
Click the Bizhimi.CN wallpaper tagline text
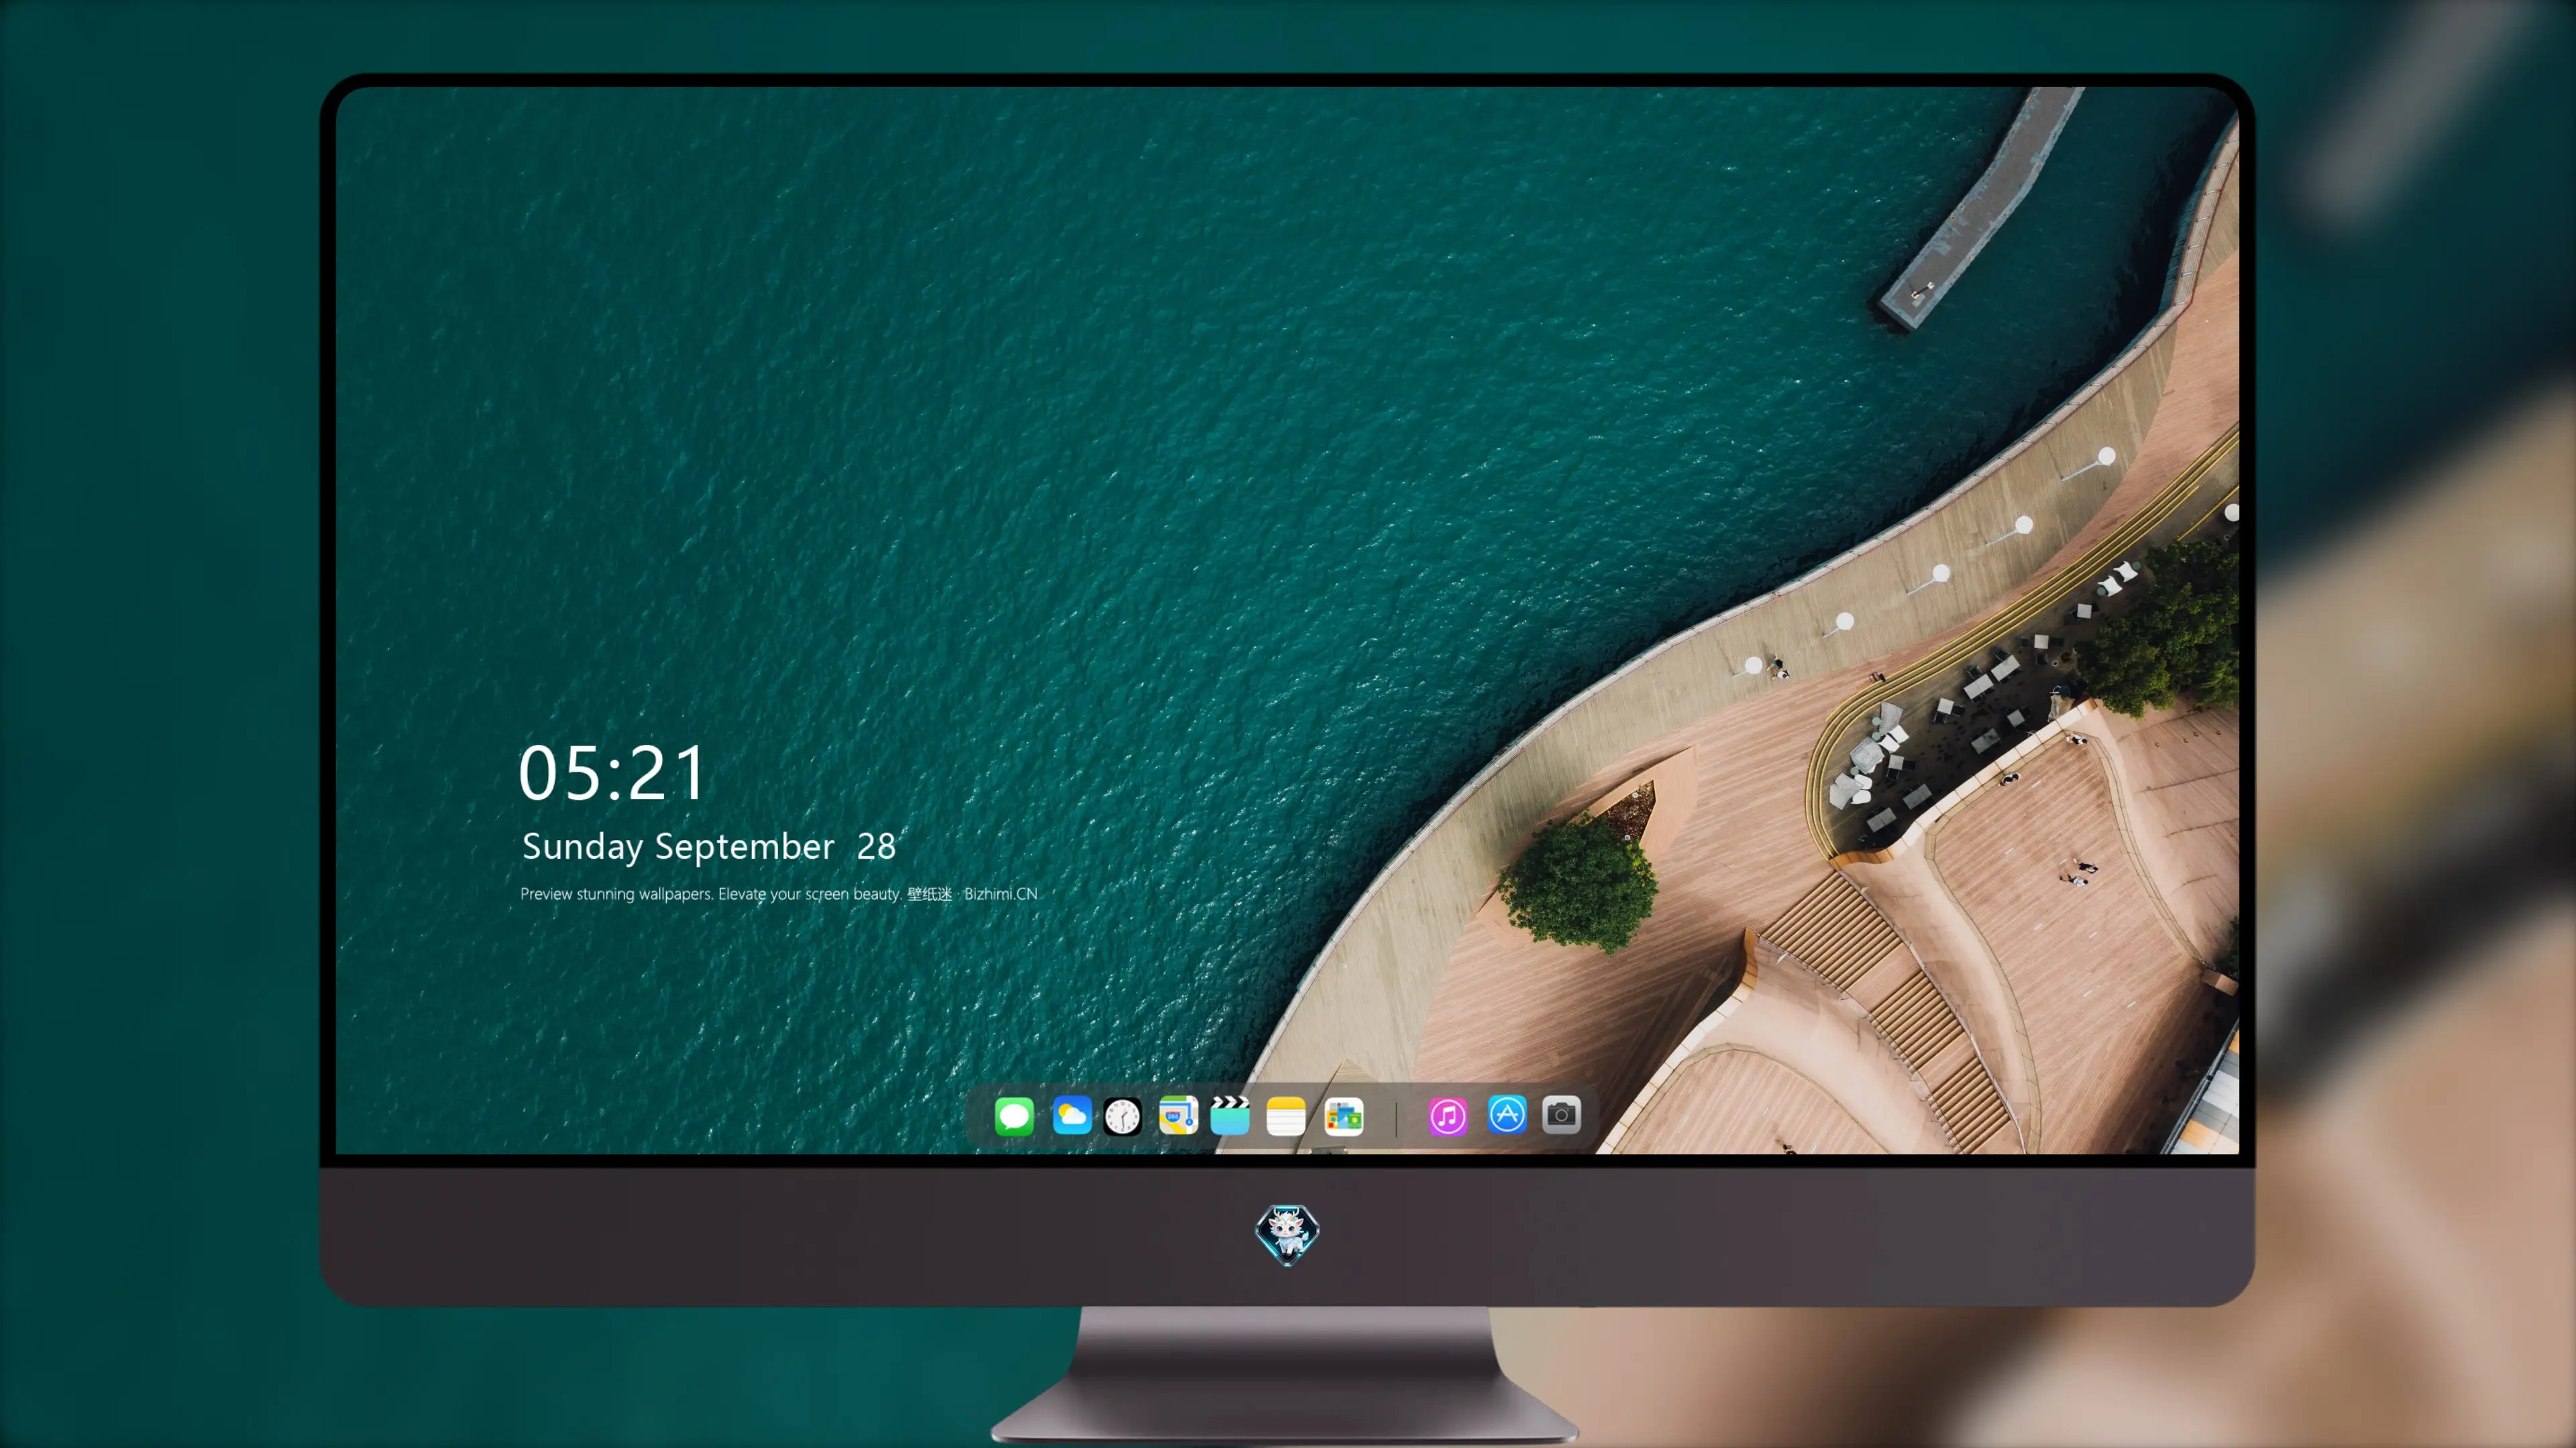779,894
